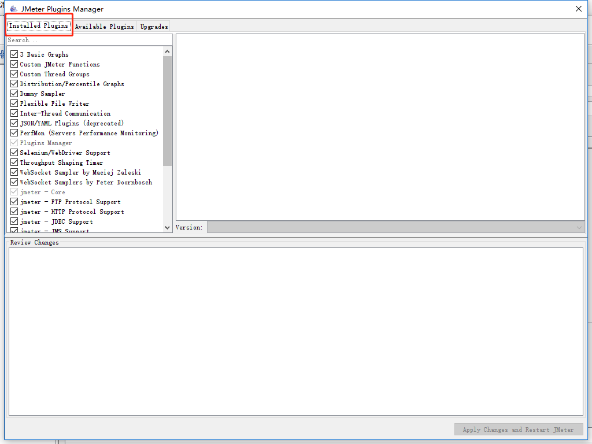Uncheck WebSocket Samplers by Peter Doornbosch checkbox

(x=14, y=182)
